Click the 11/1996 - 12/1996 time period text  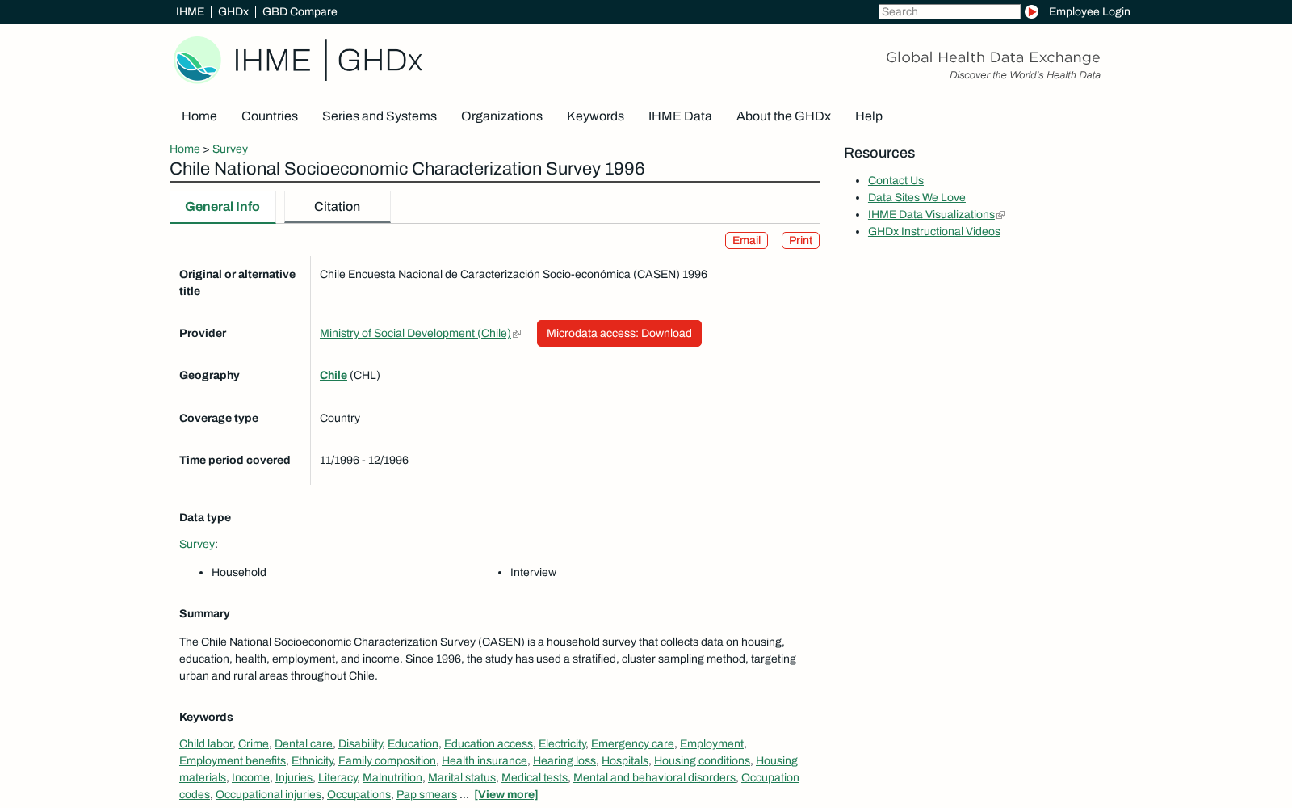tap(364, 460)
